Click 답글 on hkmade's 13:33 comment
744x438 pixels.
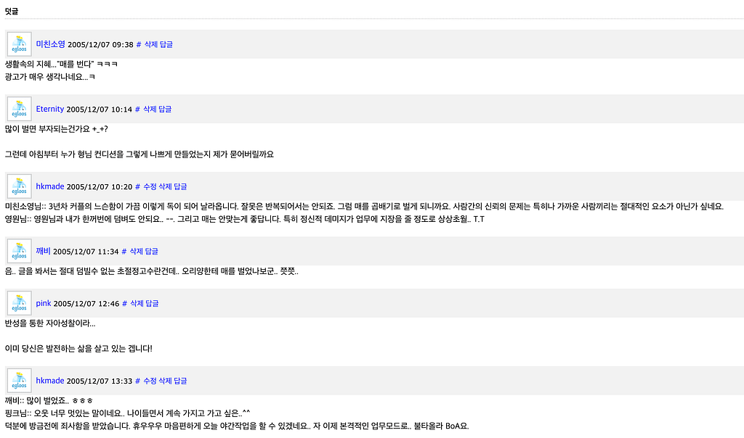click(179, 381)
